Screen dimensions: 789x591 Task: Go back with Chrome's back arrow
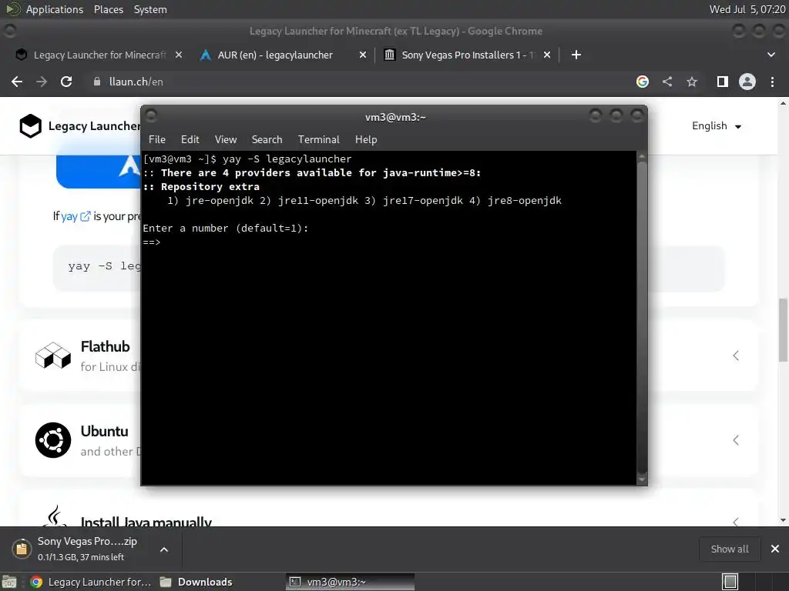[x=17, y=82]
